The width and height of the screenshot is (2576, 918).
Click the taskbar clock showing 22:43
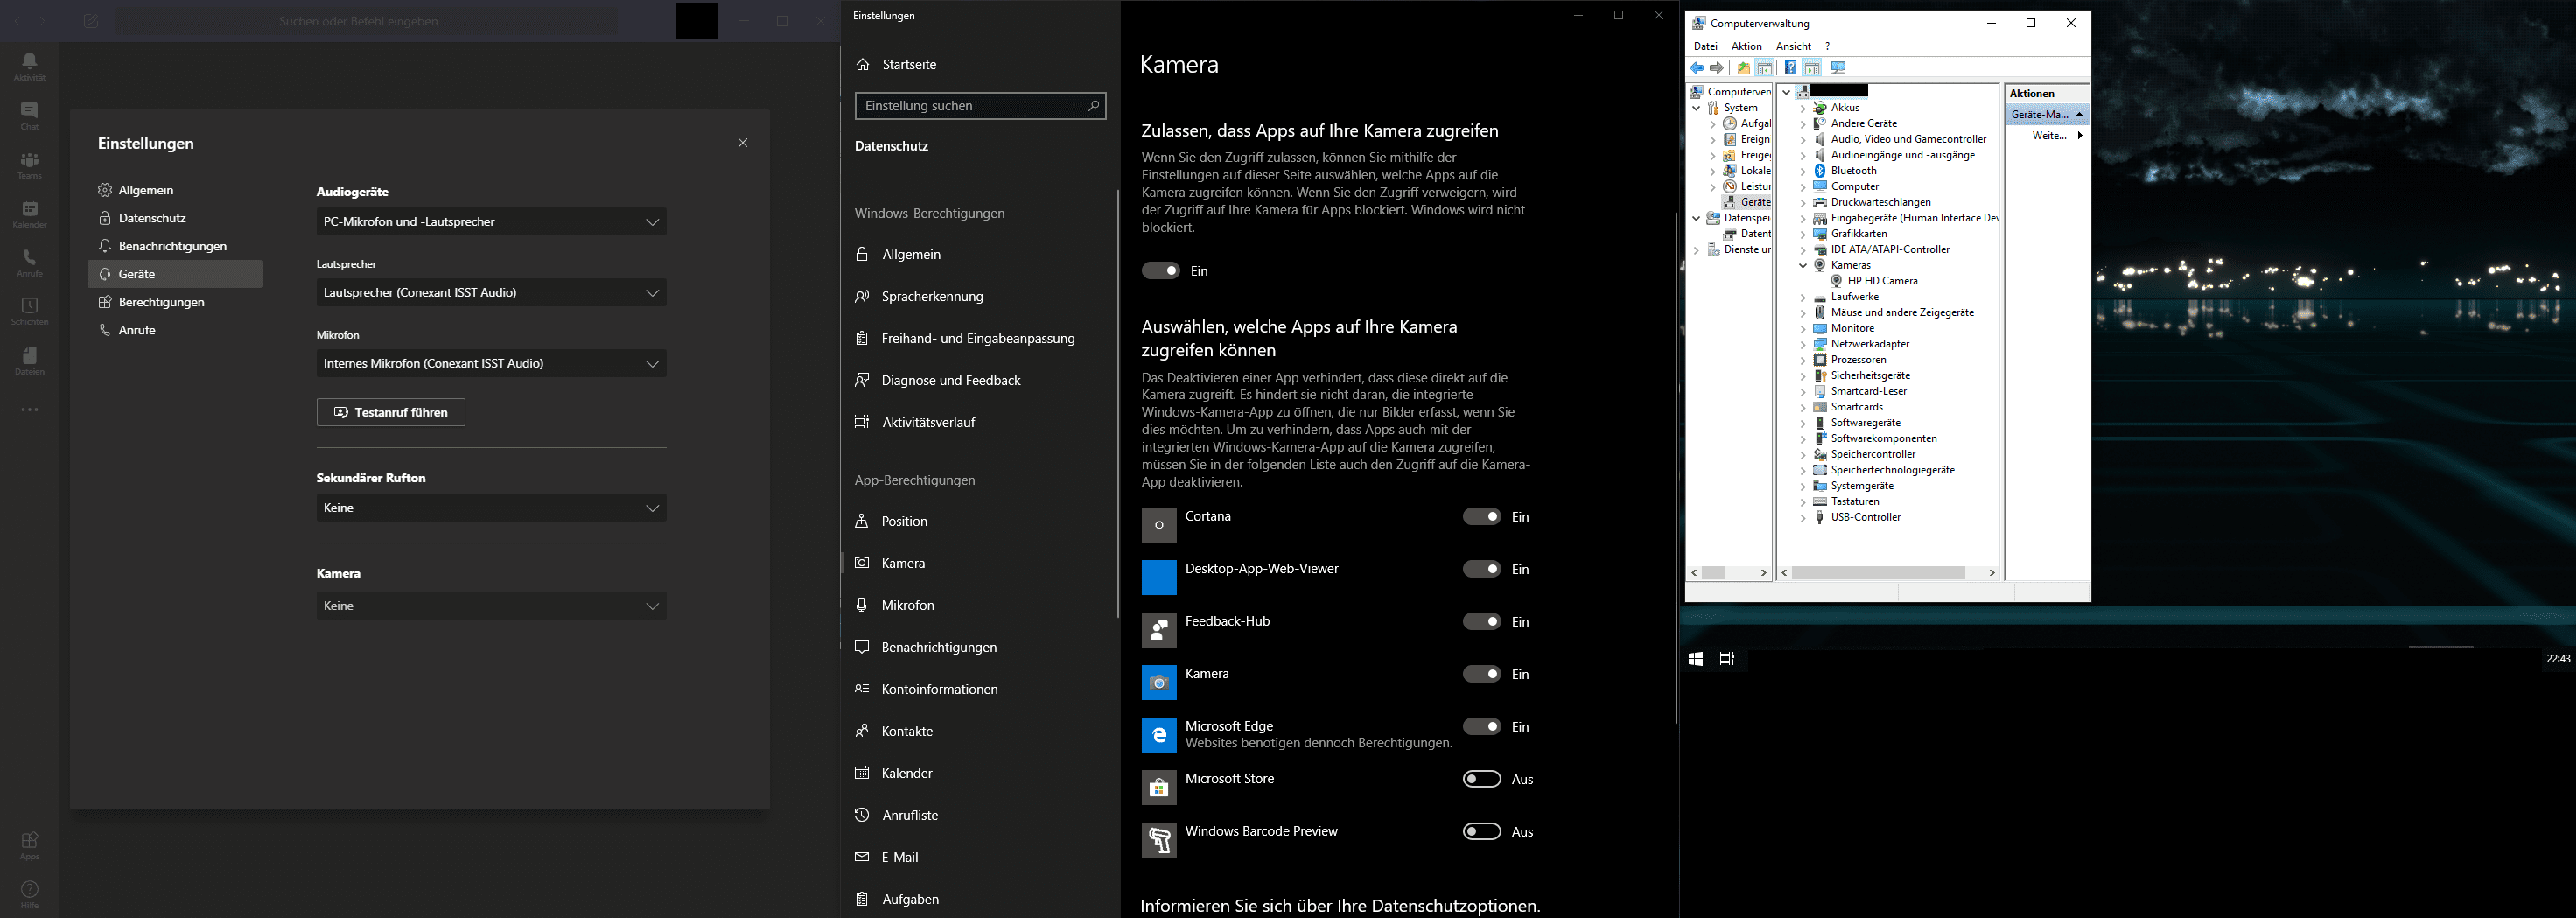[2558, 659]
